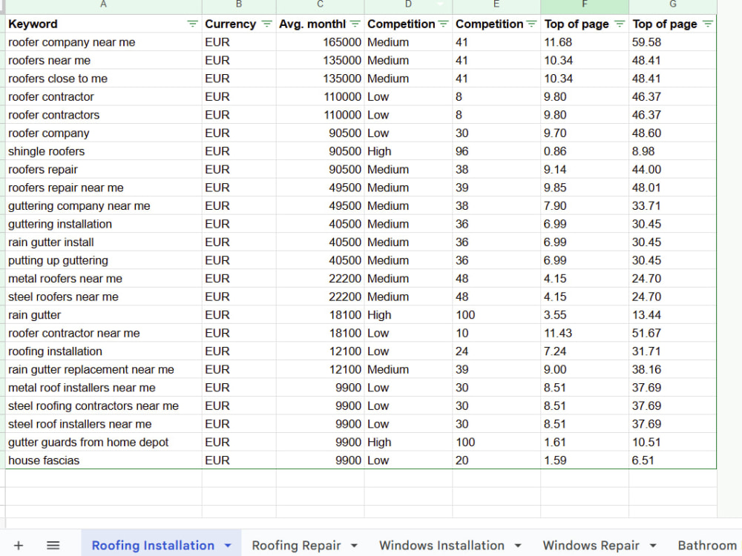The image size is (742, 556).
Task: Select the 165000 monthly searches cell
Action: coord(321,42)
